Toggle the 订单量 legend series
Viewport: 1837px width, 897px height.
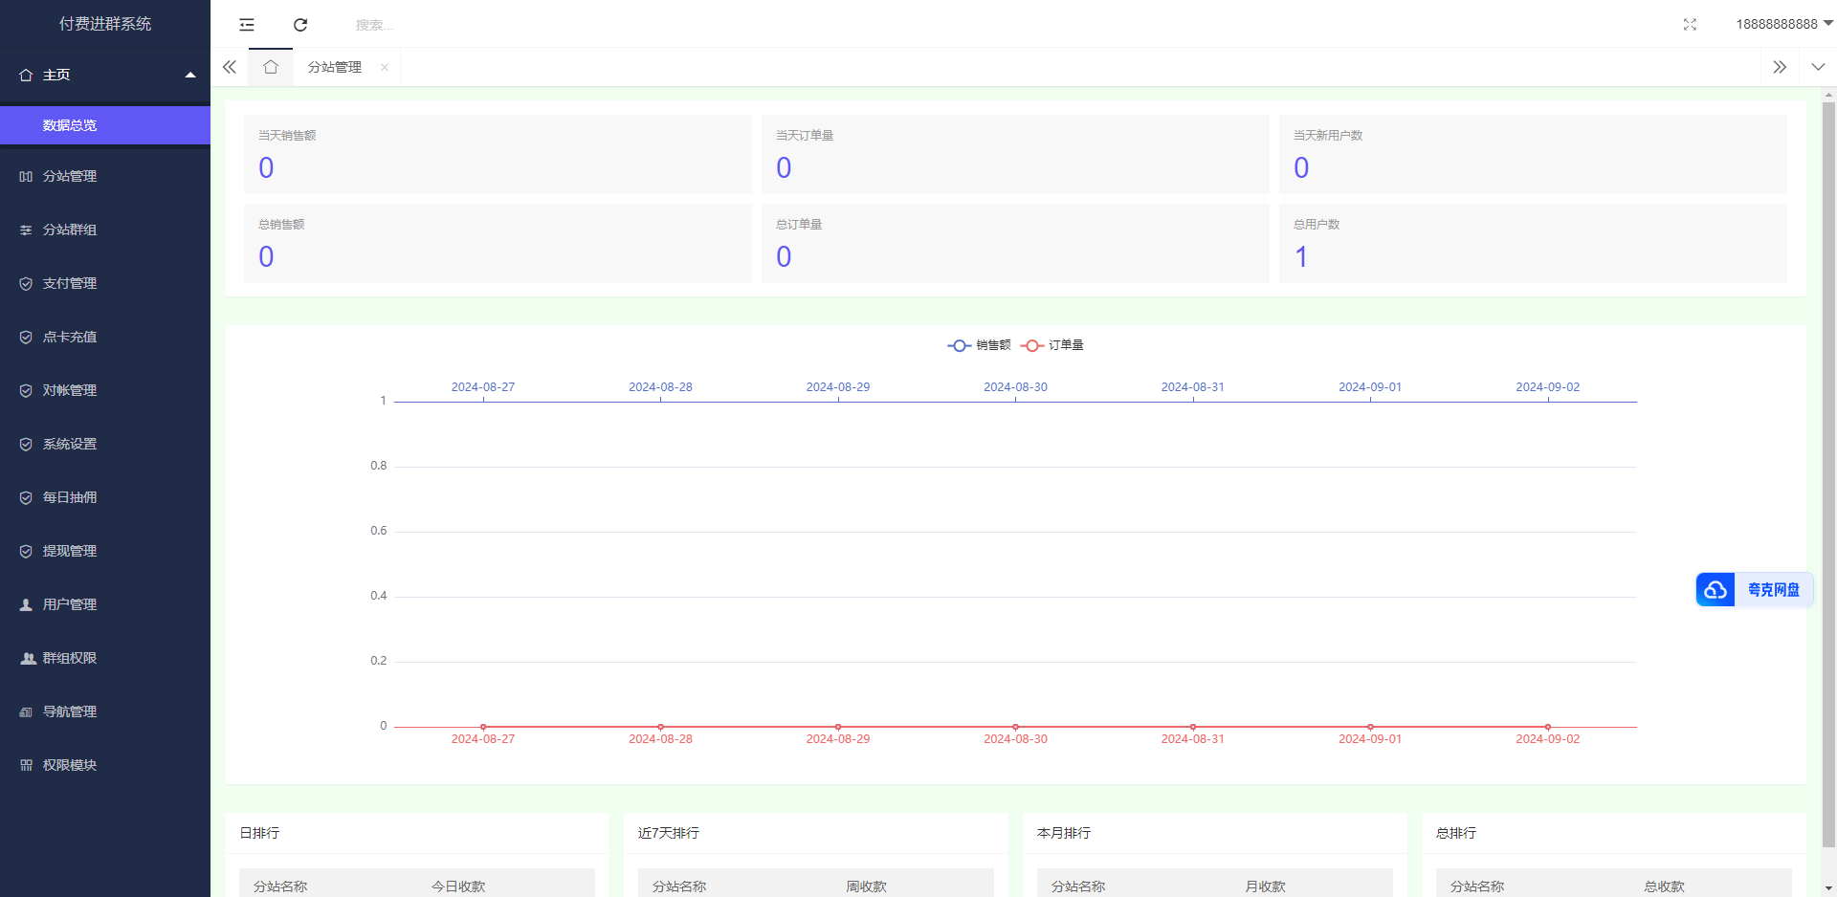point(1051,345)
